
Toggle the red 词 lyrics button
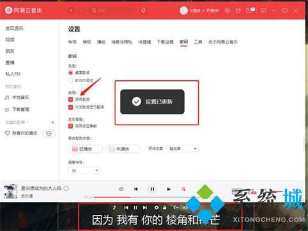[x=183, y=189]
